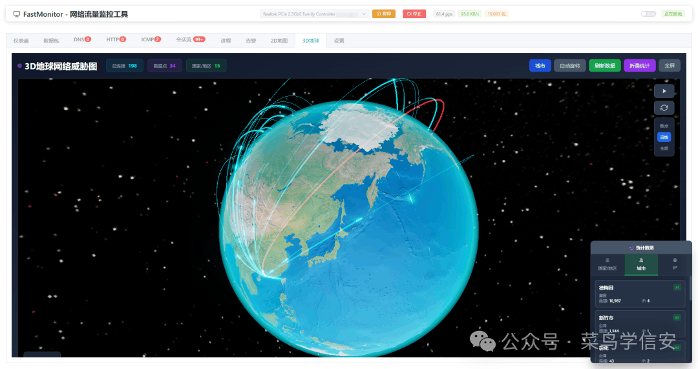The width and height of the screenshot is (698, 369).
Task: Expand the 德梅因 city stats entry
Action: pyautogui.click(x=640, y=294)
